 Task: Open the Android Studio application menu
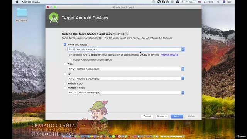point(31,2)
